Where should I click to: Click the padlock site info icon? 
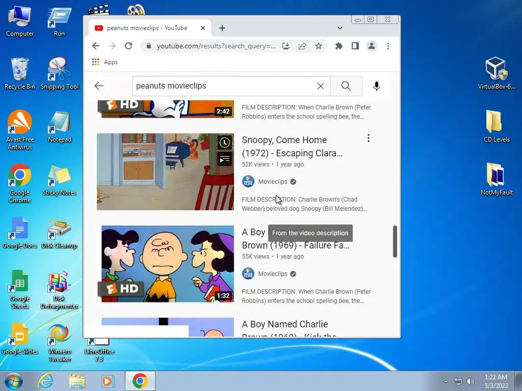coord(149,46)
